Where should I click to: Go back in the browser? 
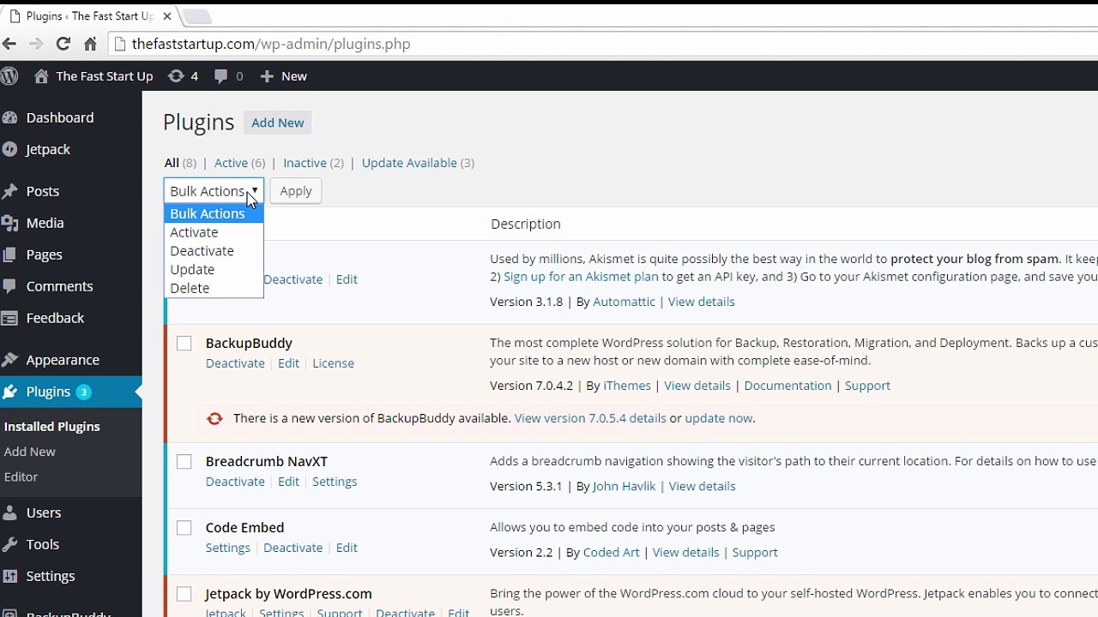[x=9, y=44]
